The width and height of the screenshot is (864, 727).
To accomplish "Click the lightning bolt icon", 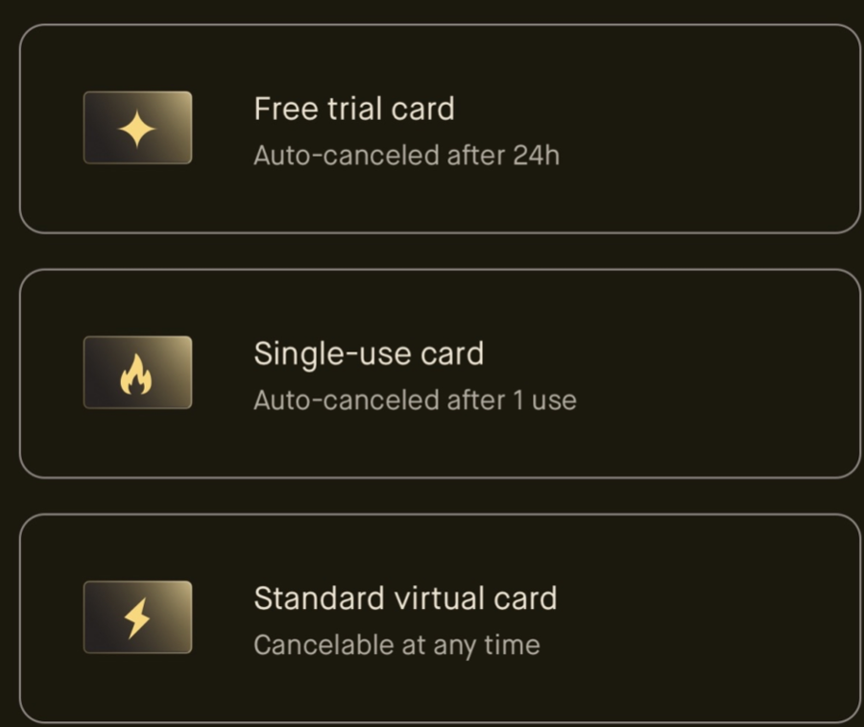I will (138, 619).
